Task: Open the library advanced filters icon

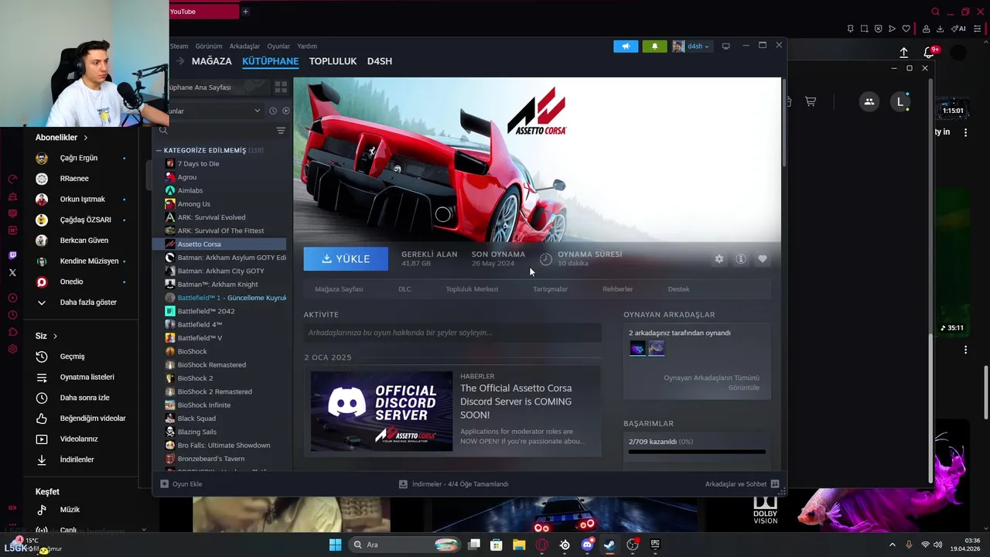Action: point(281,131)
